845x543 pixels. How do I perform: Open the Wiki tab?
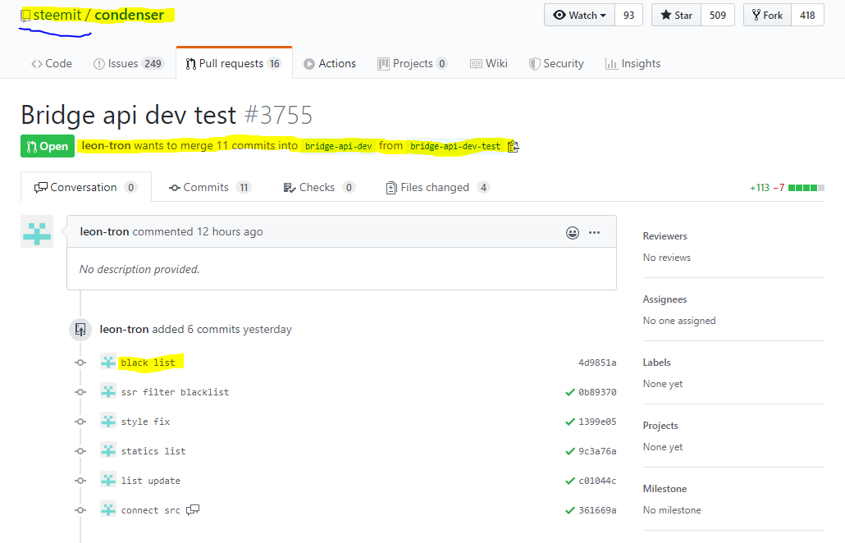(489, 63)
